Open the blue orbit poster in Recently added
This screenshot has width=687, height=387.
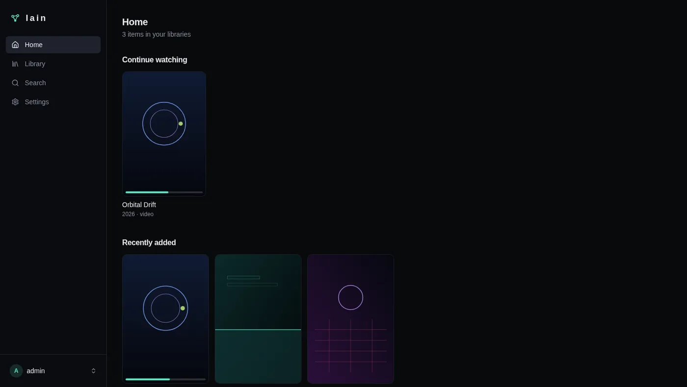click(165, 319)
